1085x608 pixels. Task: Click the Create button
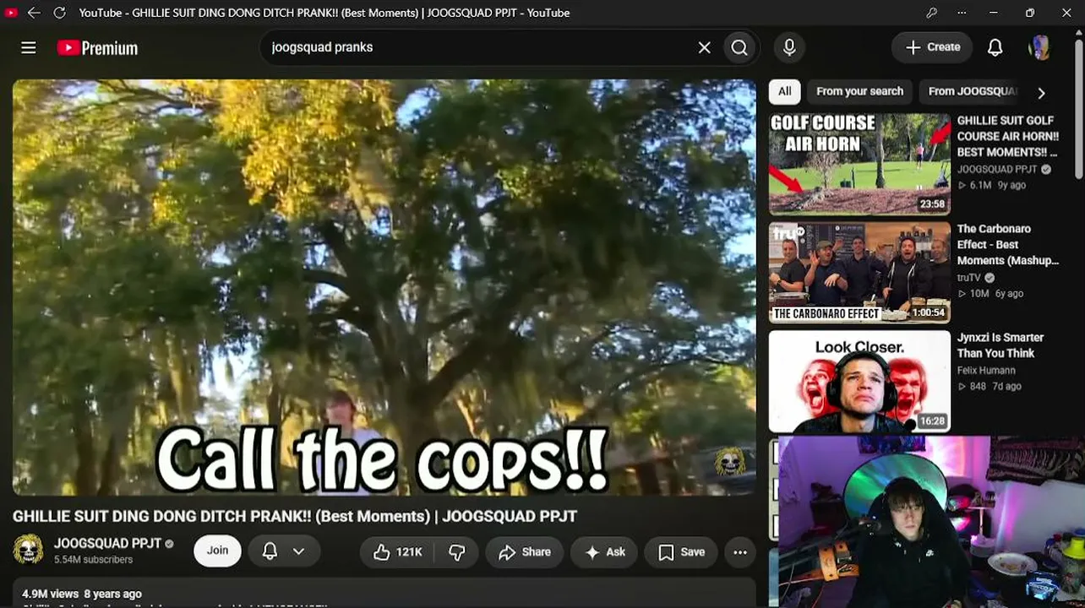tap(933, 48)
